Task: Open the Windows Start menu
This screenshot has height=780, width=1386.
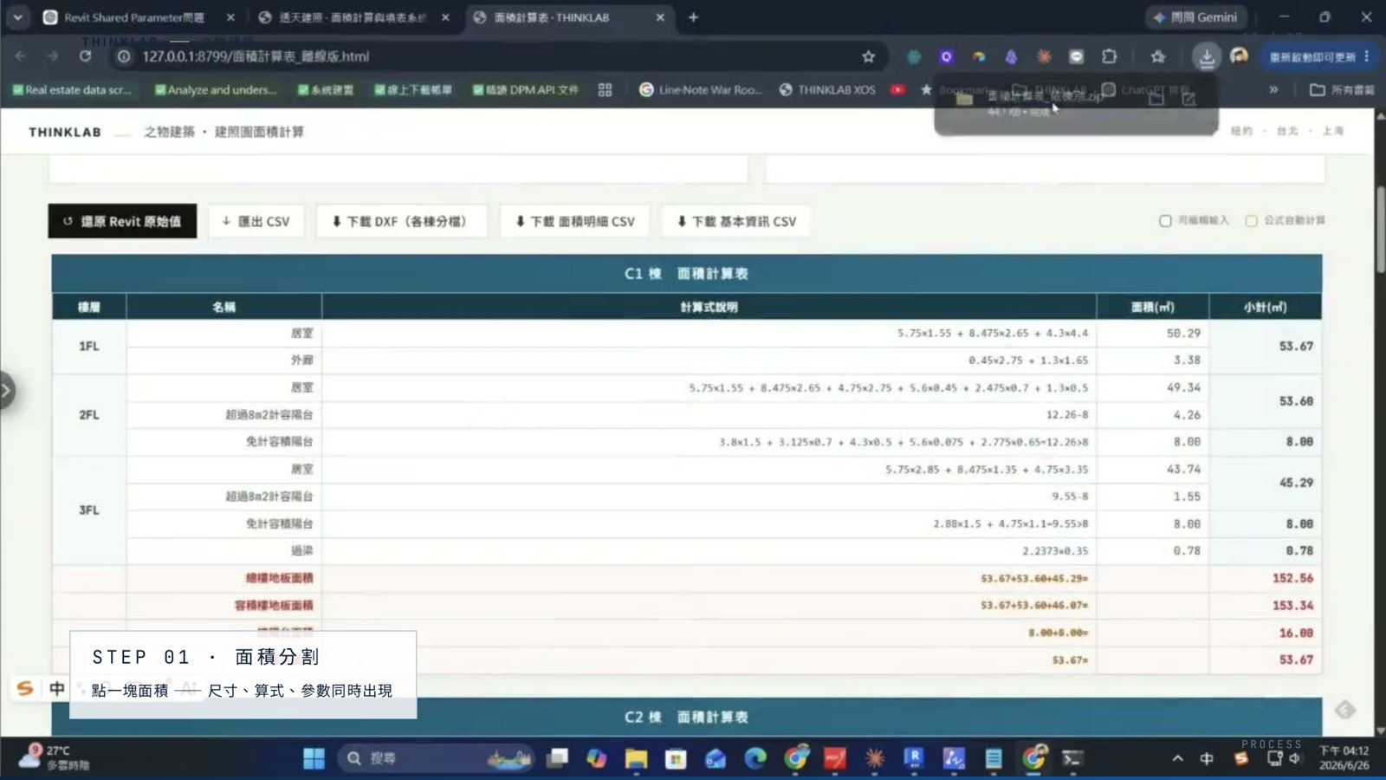Action: (314, 758)
